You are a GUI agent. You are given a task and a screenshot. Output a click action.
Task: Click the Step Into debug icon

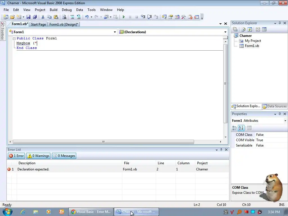[143, 17]
